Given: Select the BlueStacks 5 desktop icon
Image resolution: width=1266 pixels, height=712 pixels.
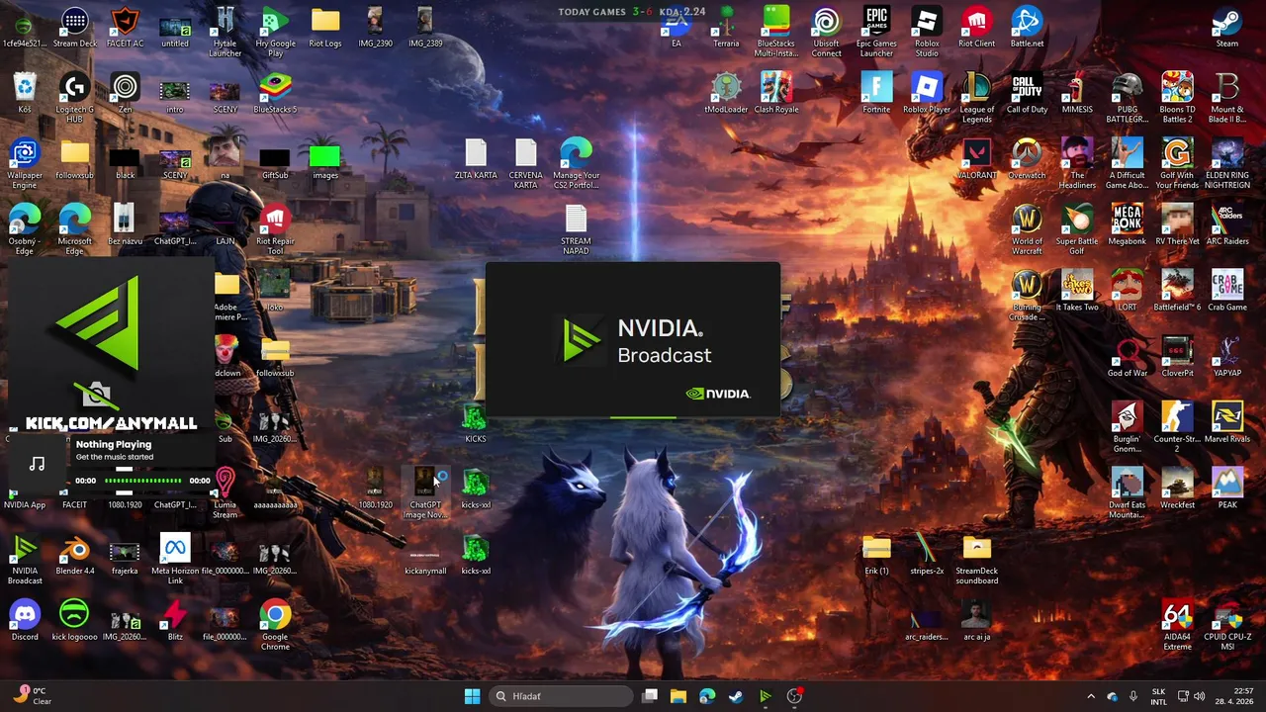Looking at the screenshot, I should [x=275, y=94].
